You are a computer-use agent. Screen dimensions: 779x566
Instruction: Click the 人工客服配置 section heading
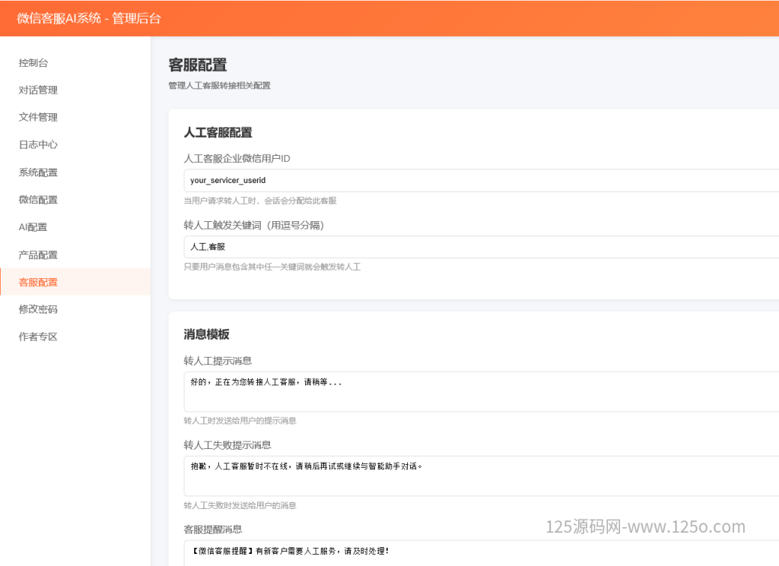(x=218, y=132)
